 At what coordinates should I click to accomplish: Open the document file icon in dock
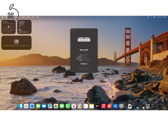(x=130, y=106)
